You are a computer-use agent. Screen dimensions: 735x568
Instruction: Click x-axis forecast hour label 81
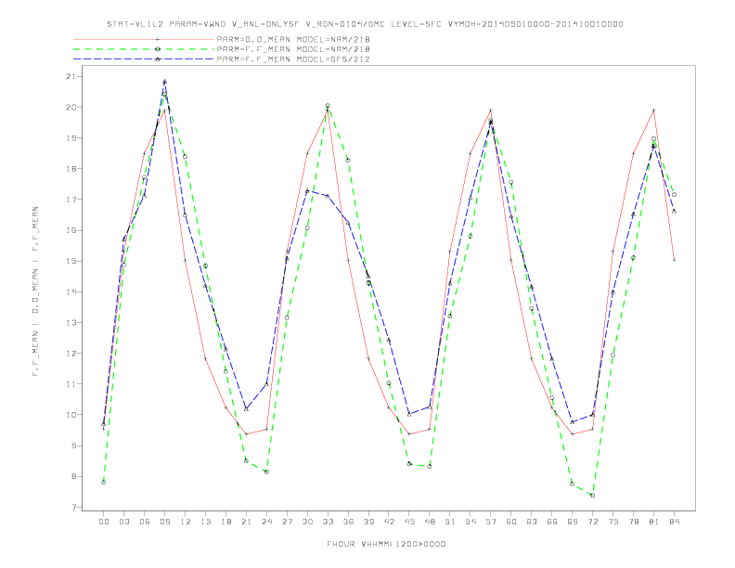654,522
